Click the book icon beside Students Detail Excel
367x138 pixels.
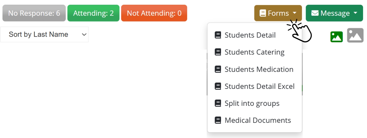coord(218,86)
